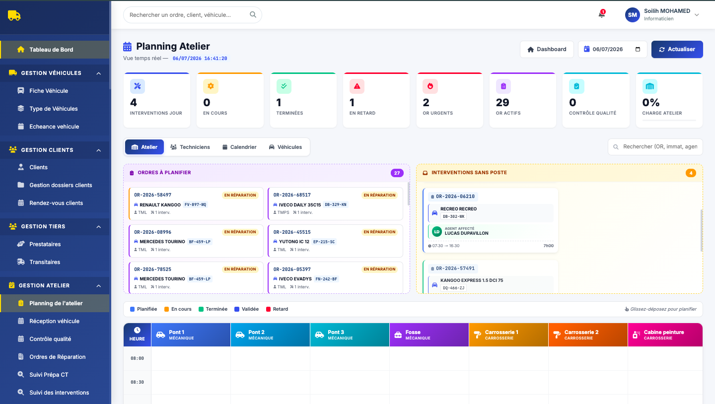The height and width of the screenshot is (404, 715).
Task: Click the warning triangle icon on the En Retard card
Action: point(357,86)
